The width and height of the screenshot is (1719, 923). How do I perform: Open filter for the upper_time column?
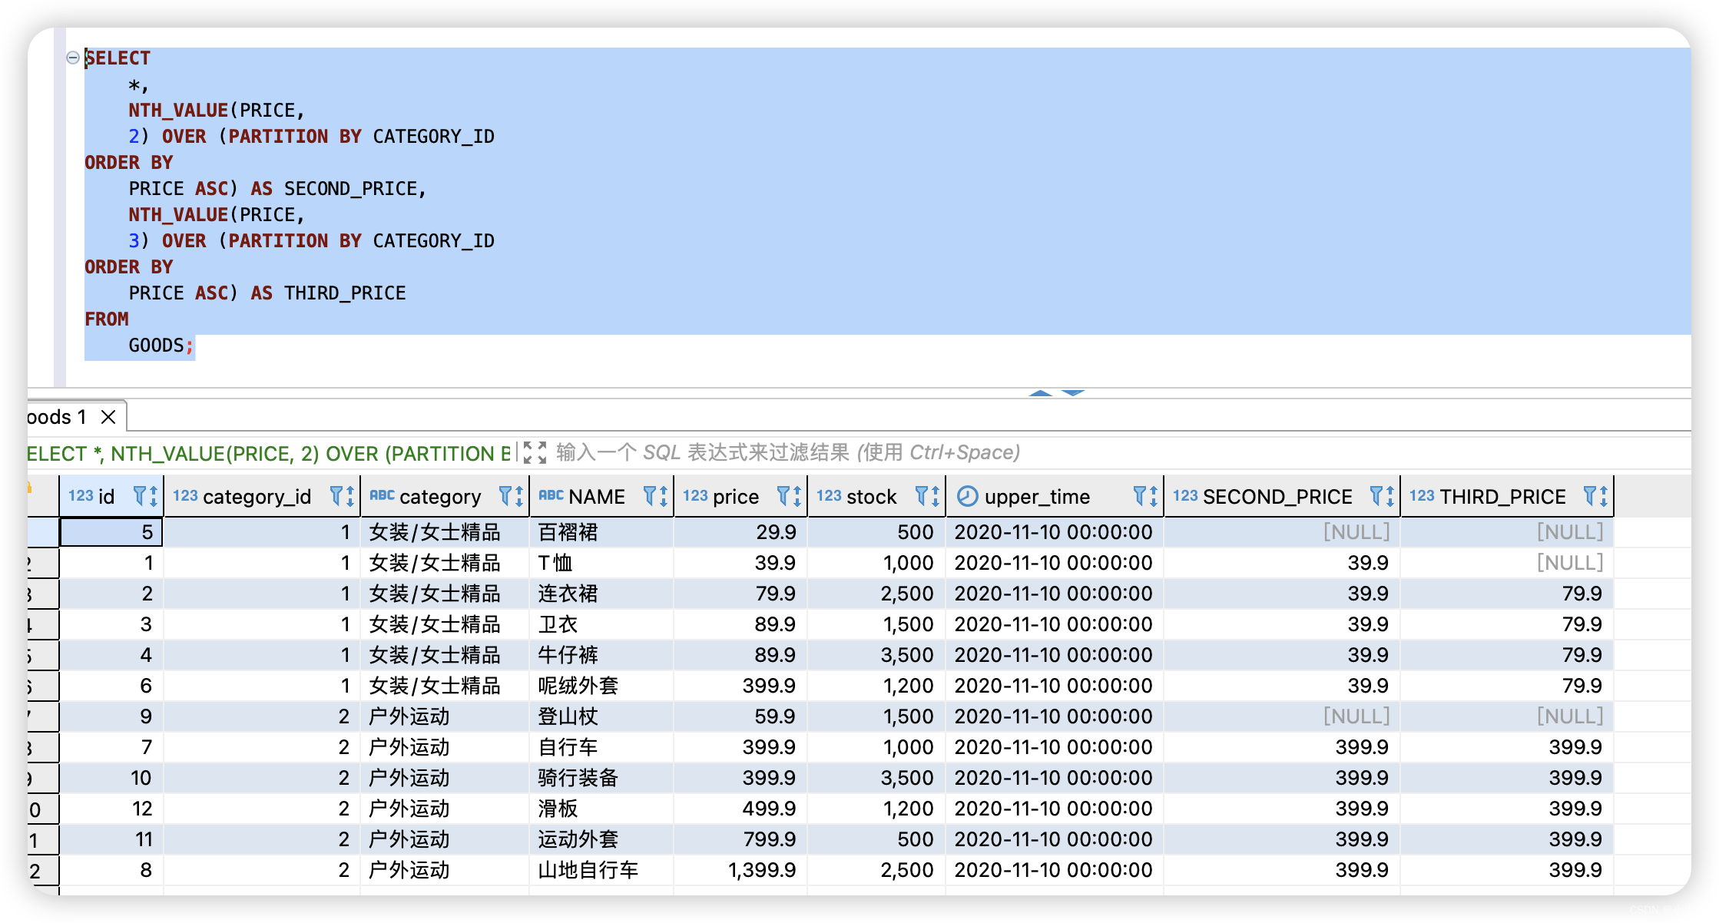[1140, 496]
